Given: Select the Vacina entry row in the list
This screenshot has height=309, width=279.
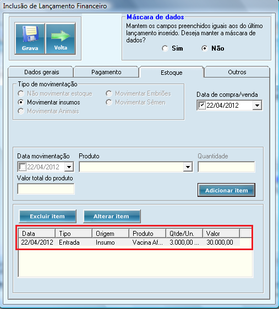Looking at the screenshot, I should tap(129, 242).
